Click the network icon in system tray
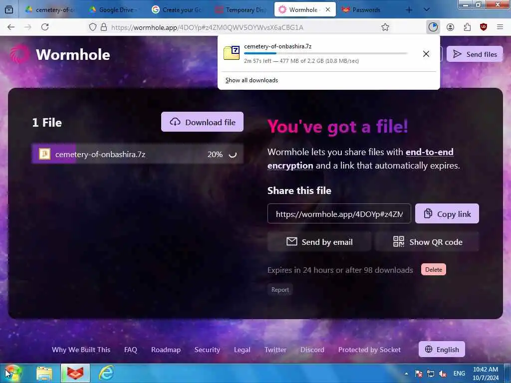The image size is (511, 383). tap(431, 374)
